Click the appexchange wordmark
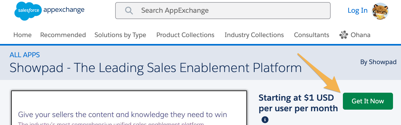 [64, 10]
